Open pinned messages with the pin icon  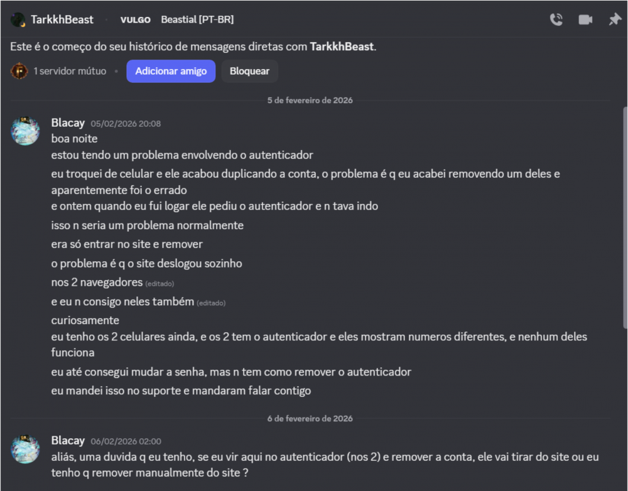(615, 19)
